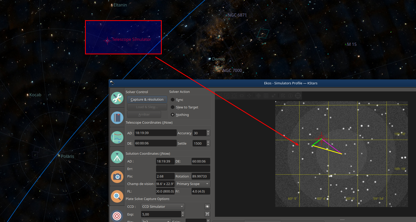Click the Rotation value field
The height and width of the screenshot is (222, 416).
[201, 176]
